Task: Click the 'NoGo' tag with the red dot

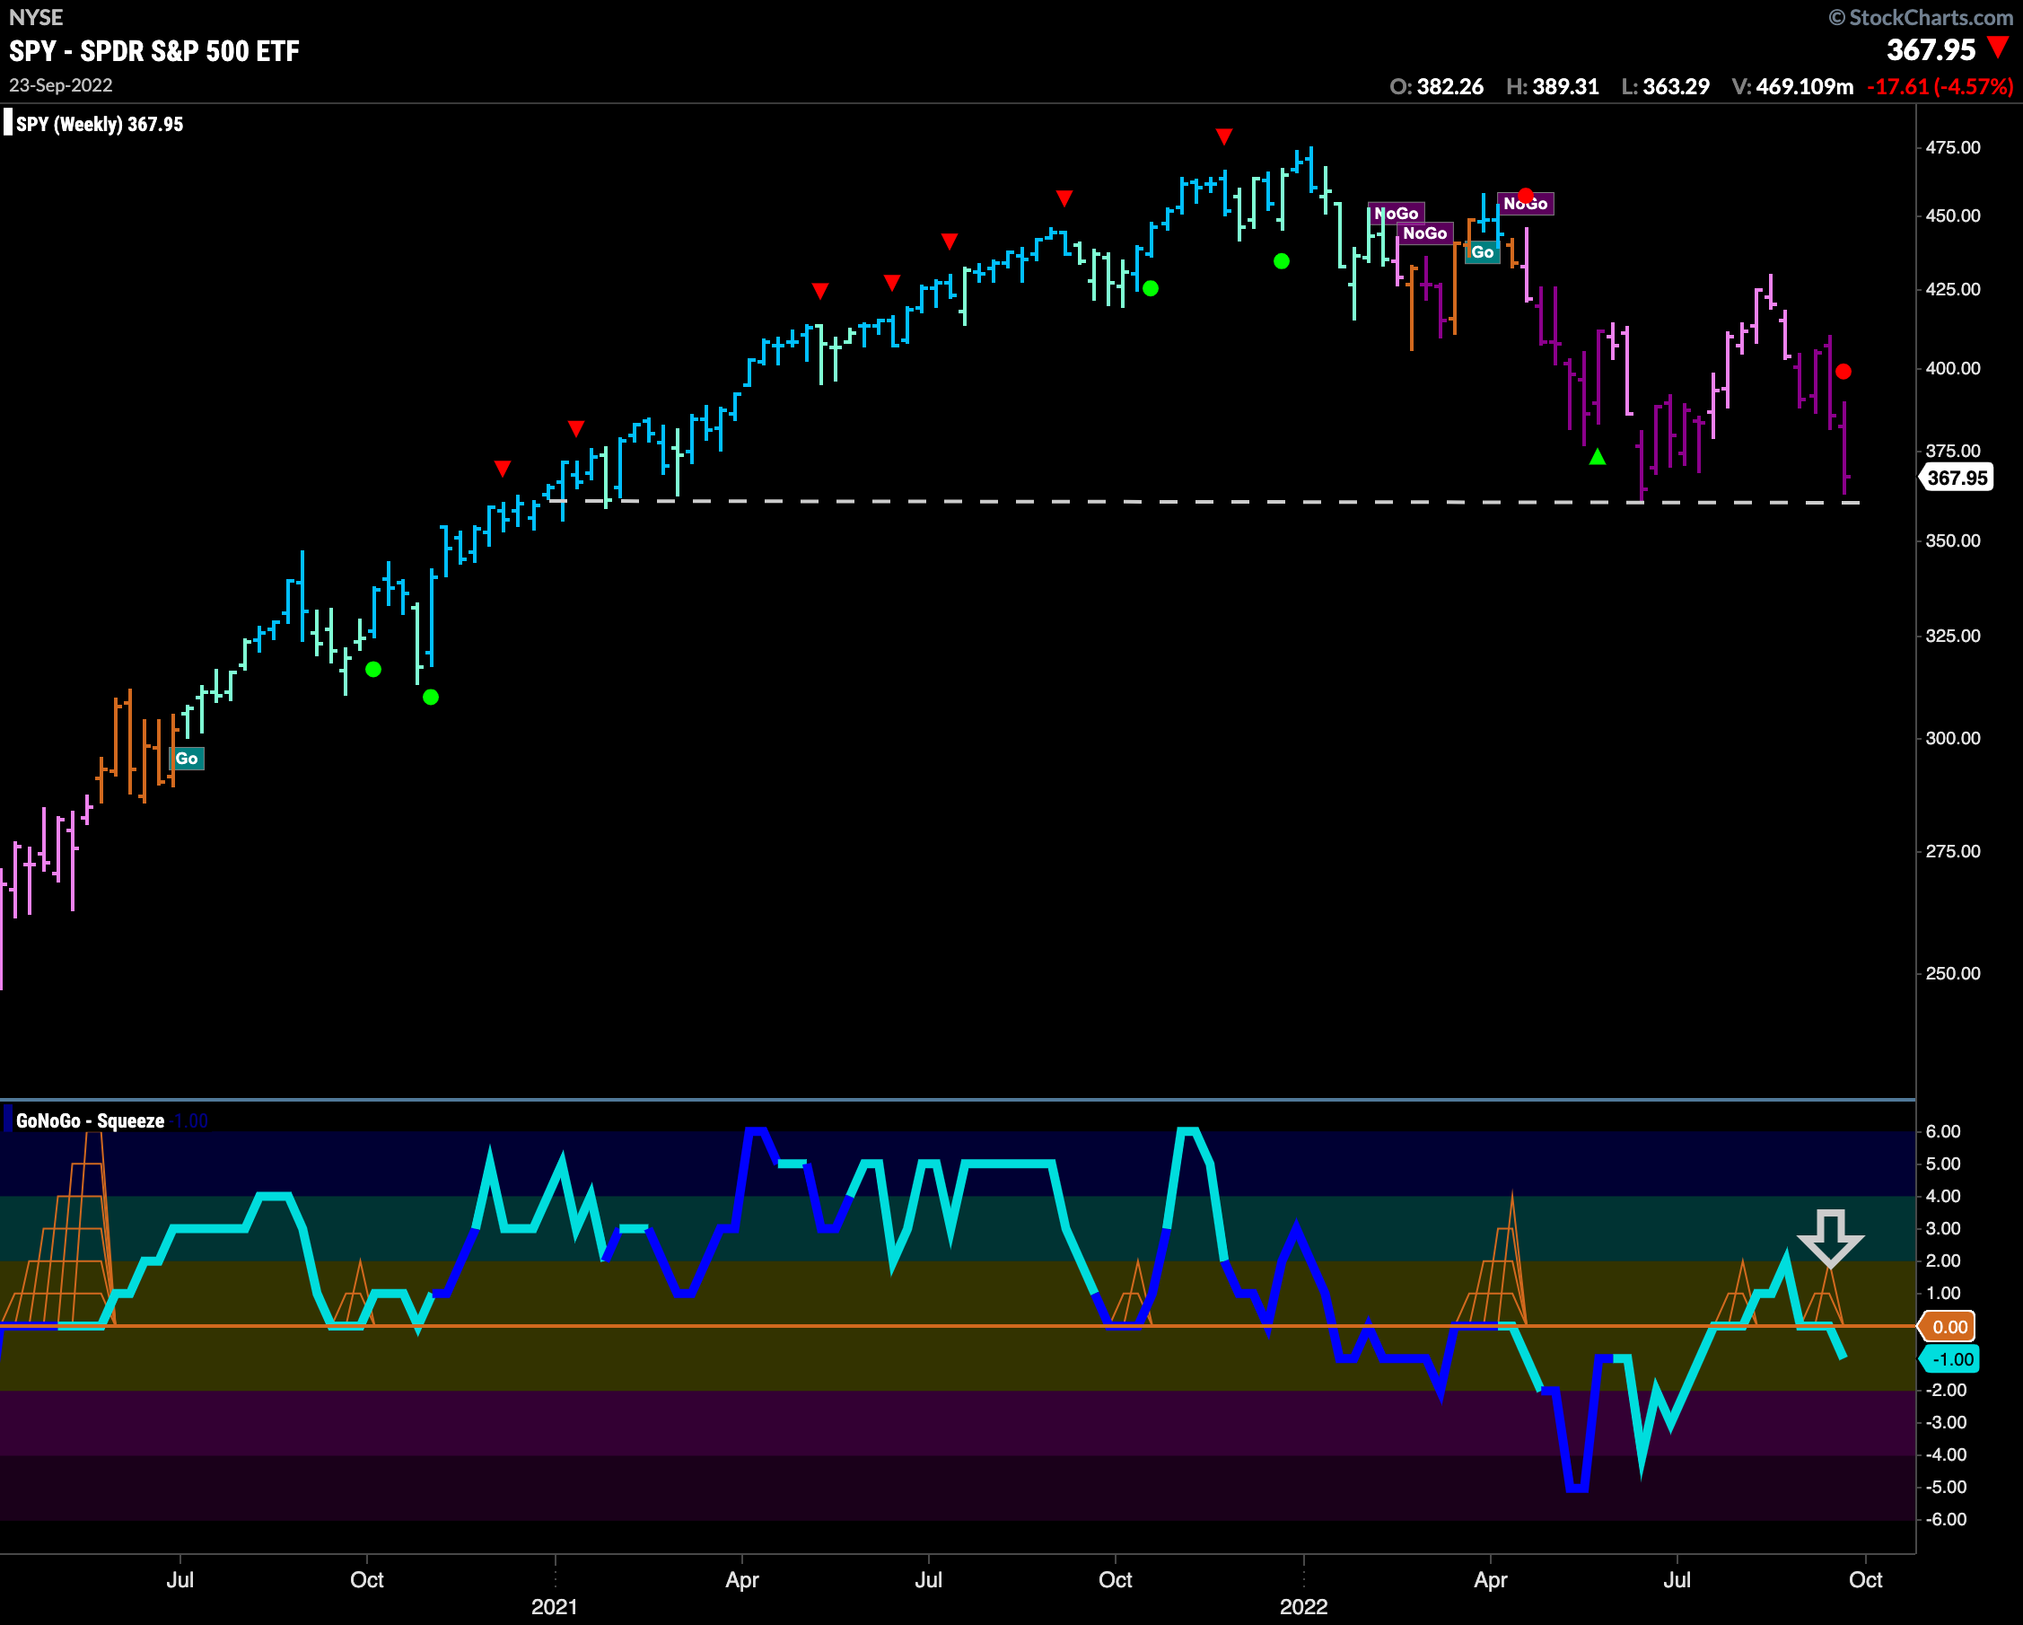Action: 1526,204
